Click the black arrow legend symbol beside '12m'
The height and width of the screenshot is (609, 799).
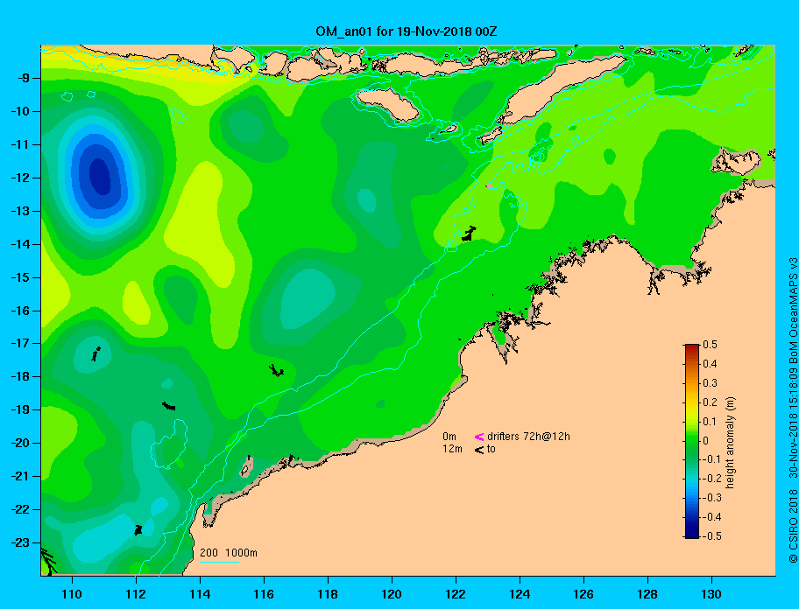[479, 450]
